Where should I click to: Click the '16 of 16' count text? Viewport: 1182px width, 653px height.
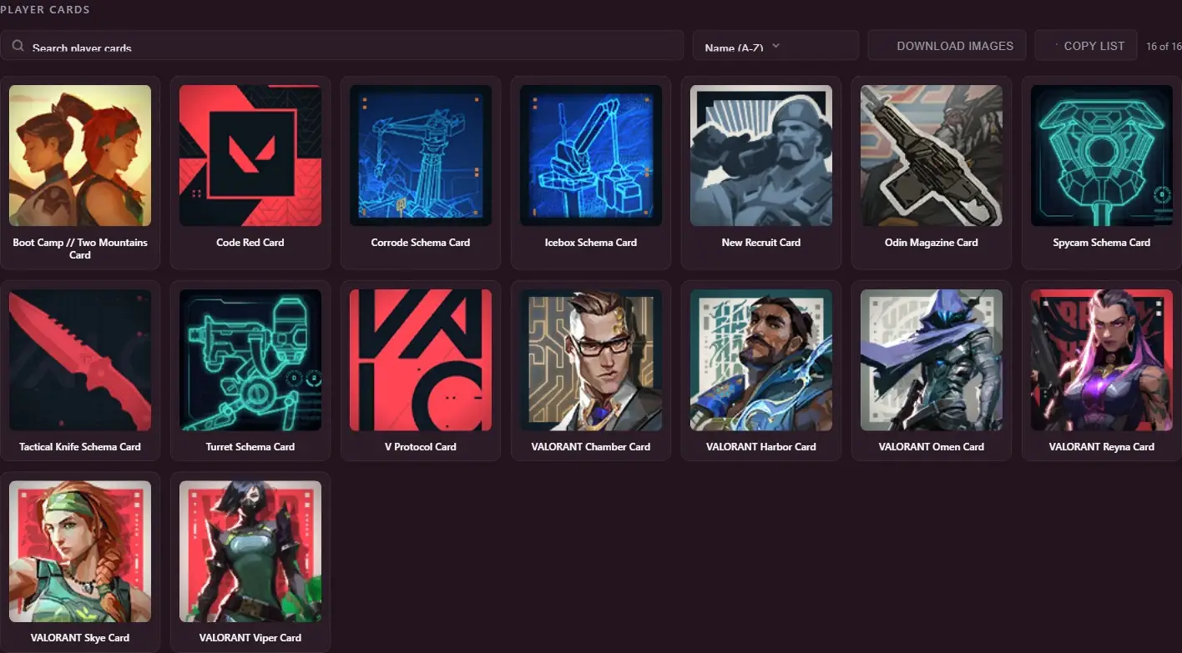click(x=1164, y=47)
